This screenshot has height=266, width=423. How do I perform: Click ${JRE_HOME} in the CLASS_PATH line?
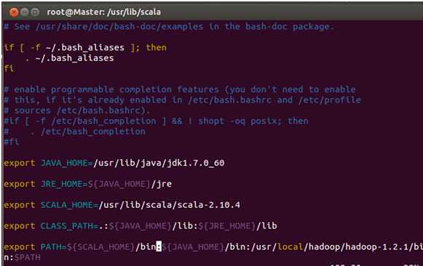(227, 226)
